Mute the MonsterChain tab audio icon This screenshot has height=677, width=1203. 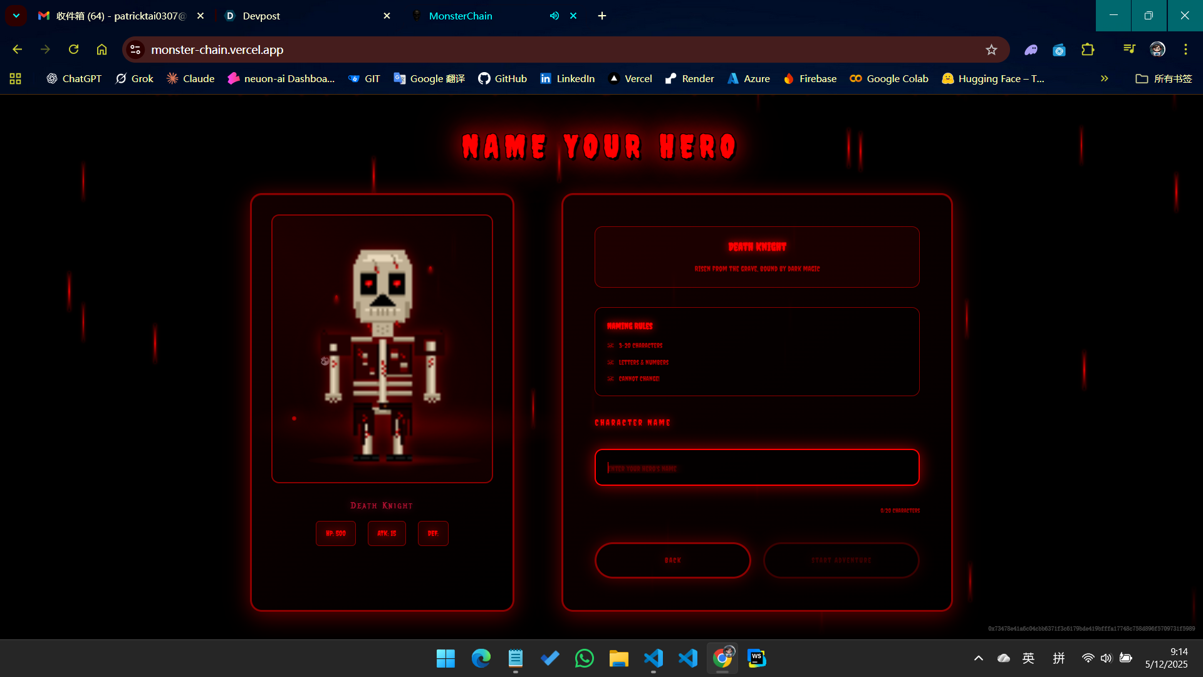[x=554, y=16]
